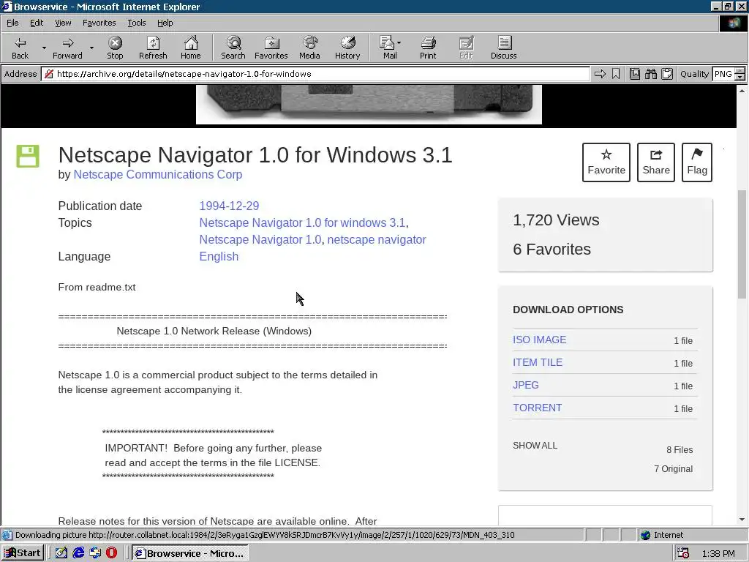Open the Favorites toolbar pane
The image size is (749, 562).
(x=271, y=48)
